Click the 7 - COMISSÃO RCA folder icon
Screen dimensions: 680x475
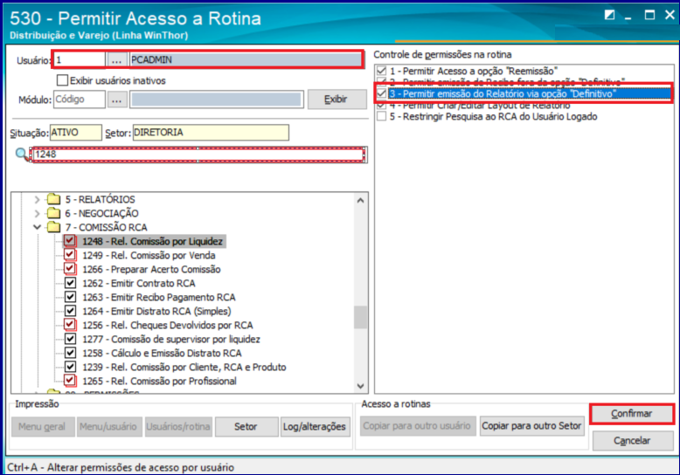point(54,227)
